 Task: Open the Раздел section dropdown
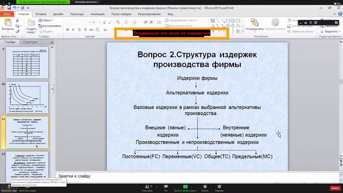46,32
